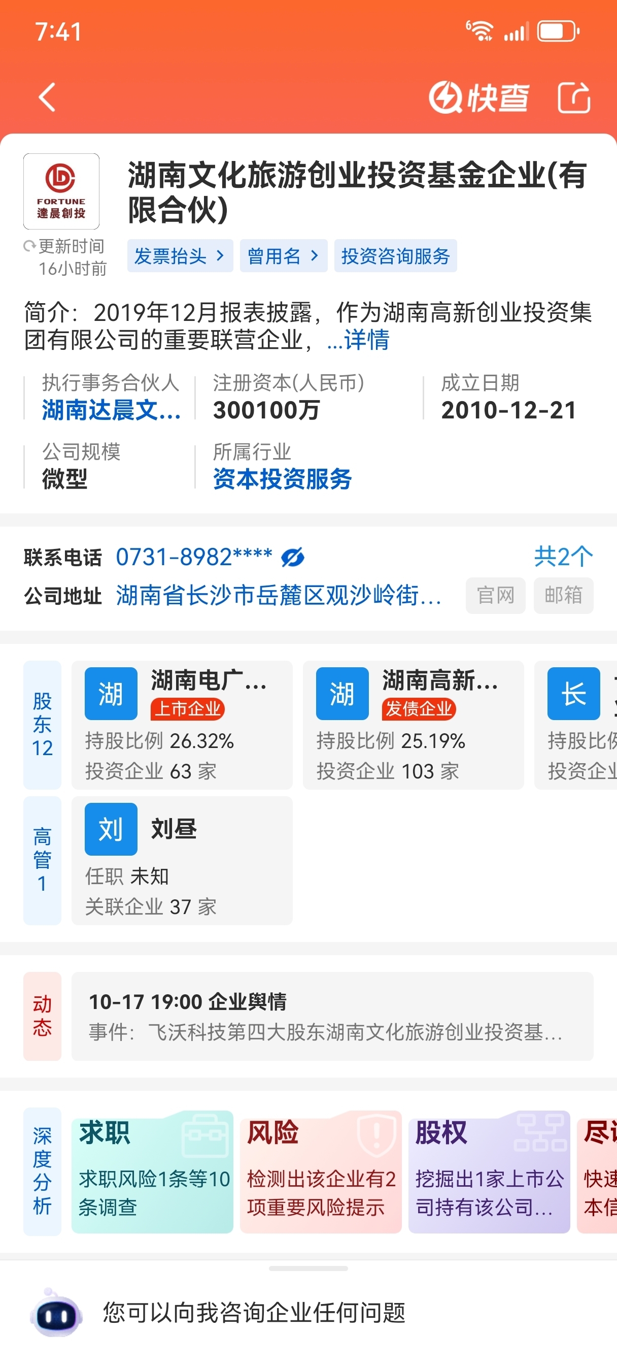Open 股东 12 shareholders section
Screen dimensions: 617x1365
tap(43, 725)
